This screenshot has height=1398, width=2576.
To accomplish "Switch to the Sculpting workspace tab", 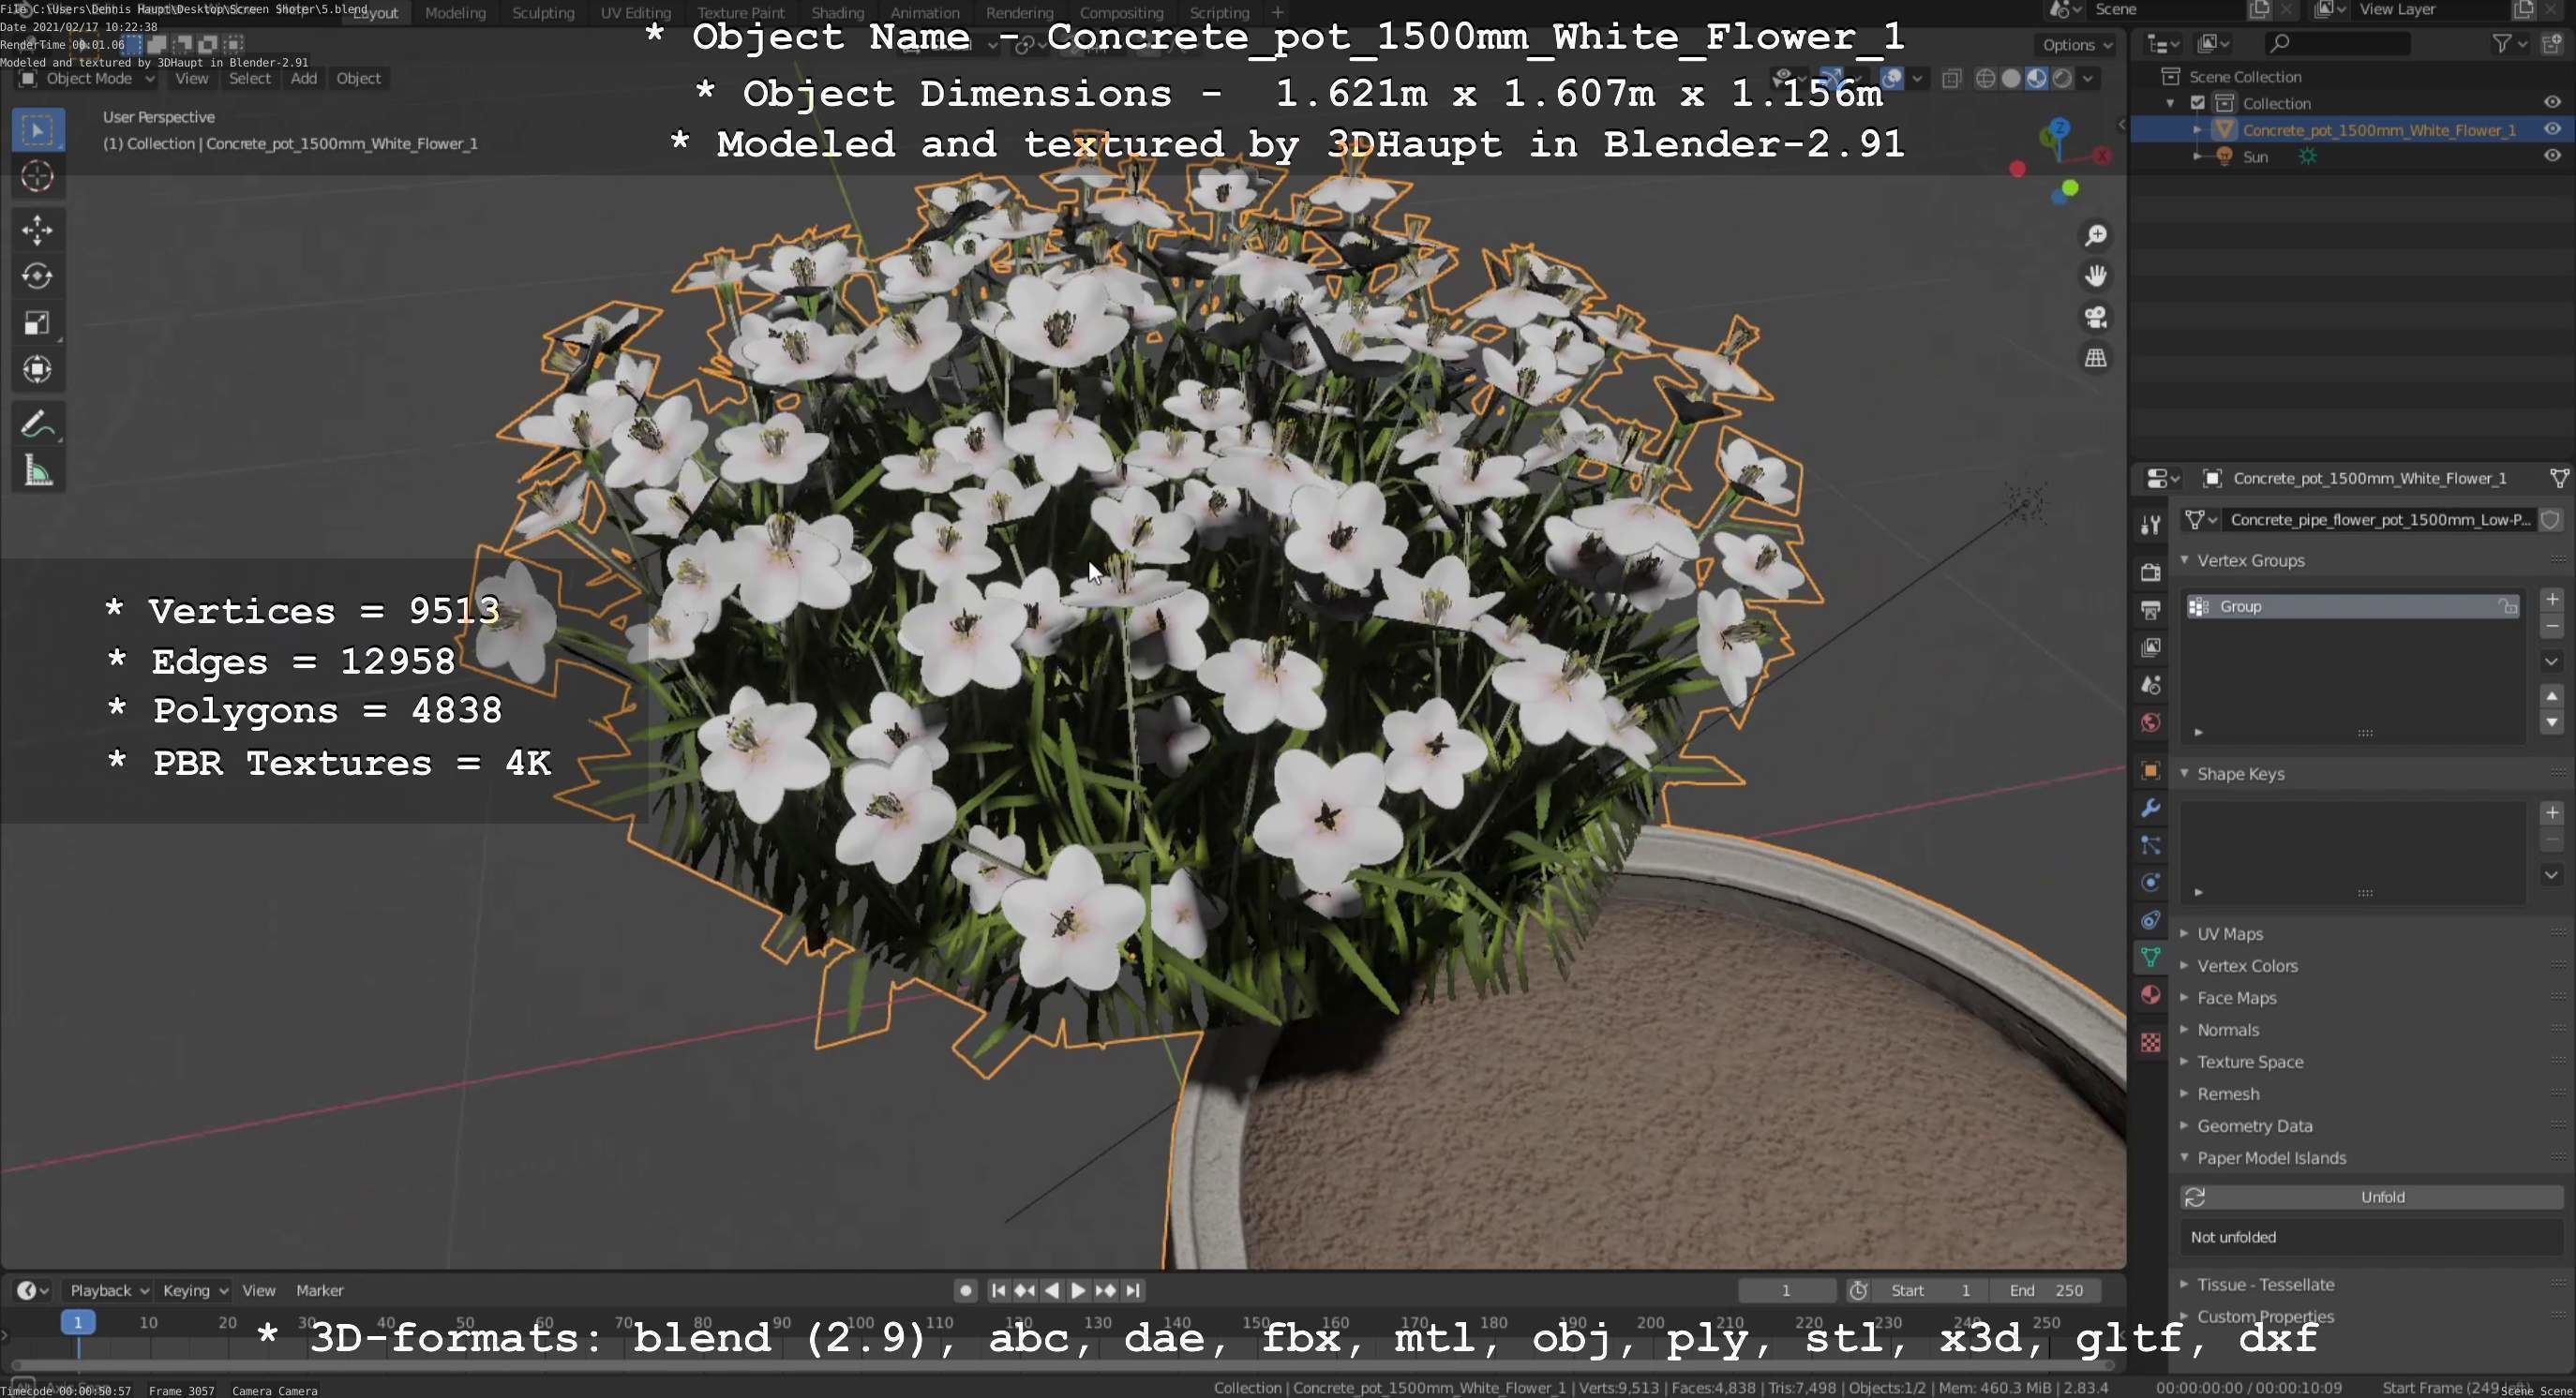I will coord(543,12).
